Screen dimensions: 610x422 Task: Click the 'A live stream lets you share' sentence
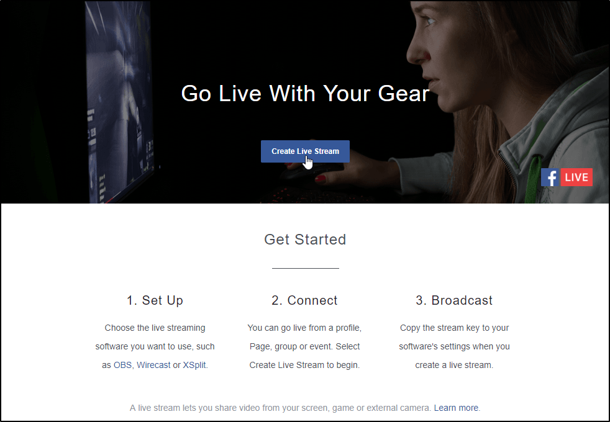(280, 408)
